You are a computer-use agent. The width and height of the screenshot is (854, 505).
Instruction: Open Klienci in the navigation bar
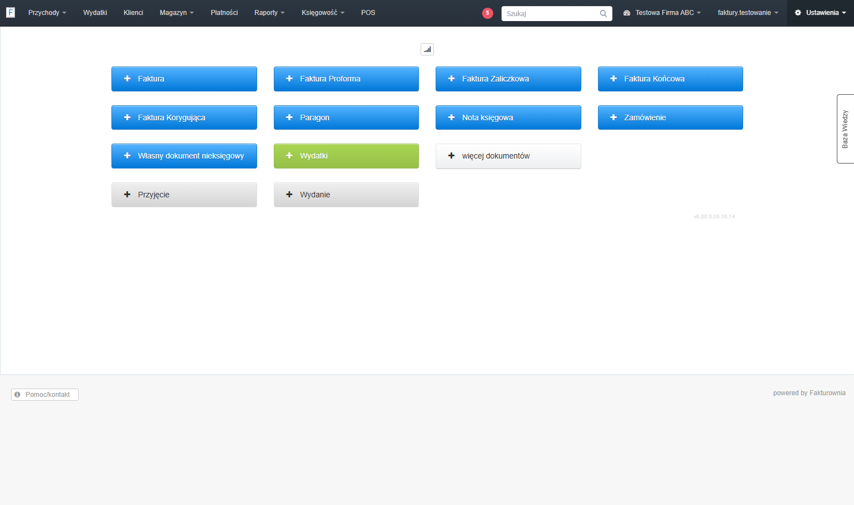click(x=134, y=13)
